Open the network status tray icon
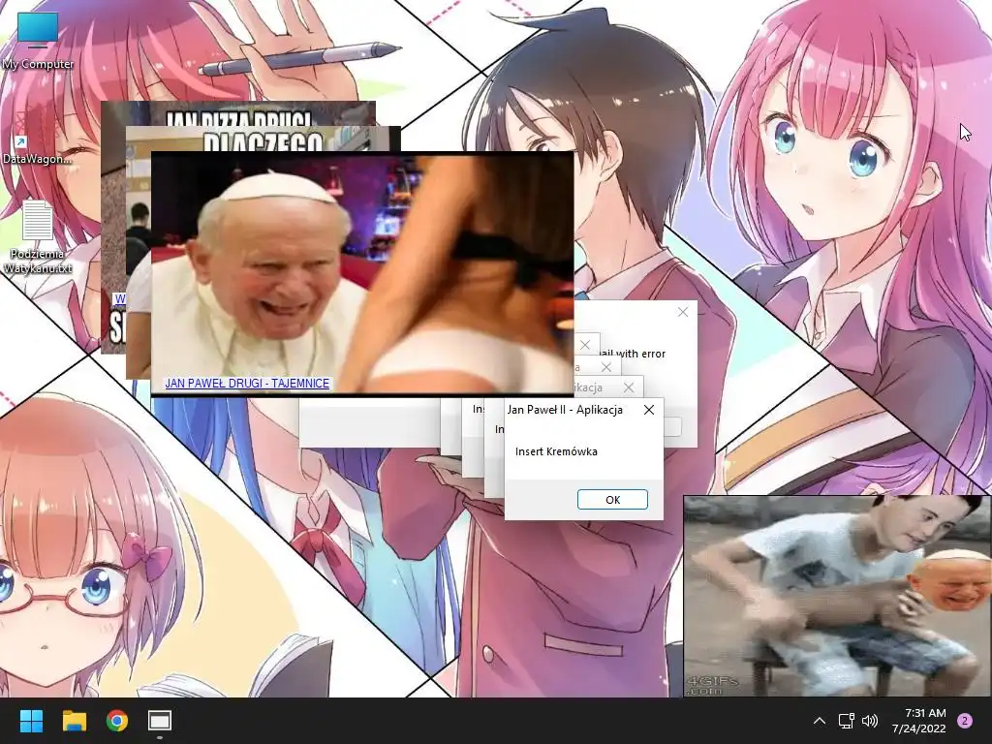The width and height of the screenshot is (992, 744). [x=846, y=721]
